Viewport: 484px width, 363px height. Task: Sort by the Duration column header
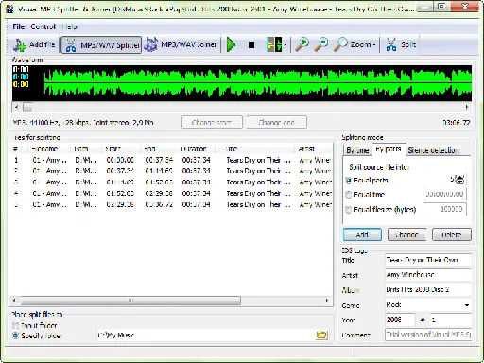coord(197,148)
